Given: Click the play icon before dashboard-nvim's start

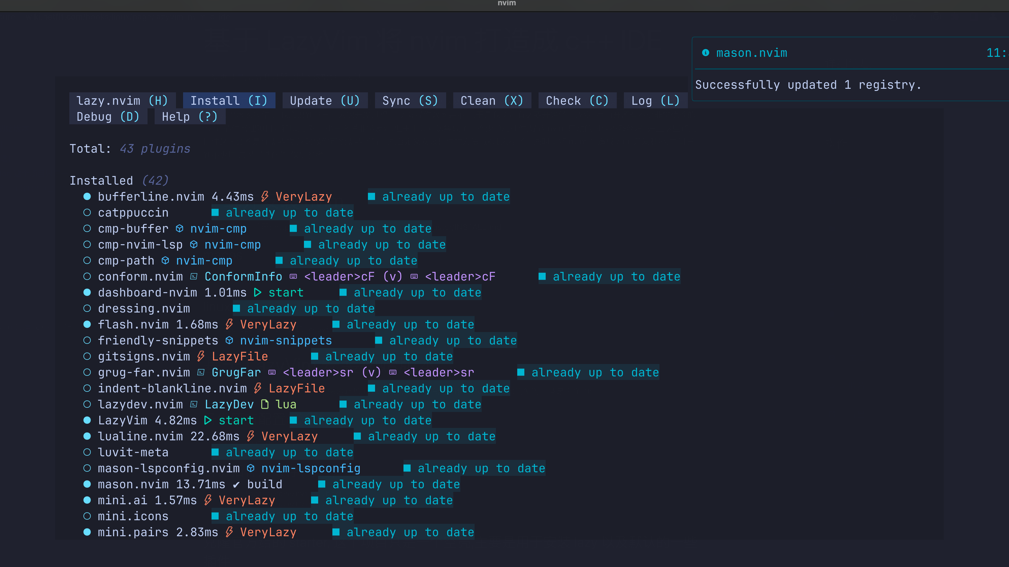Looking at the screenshot, I should tap(257, 292).
